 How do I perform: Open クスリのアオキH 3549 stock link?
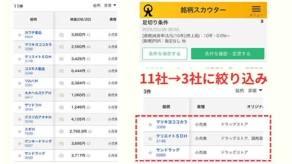coord(38,119)
